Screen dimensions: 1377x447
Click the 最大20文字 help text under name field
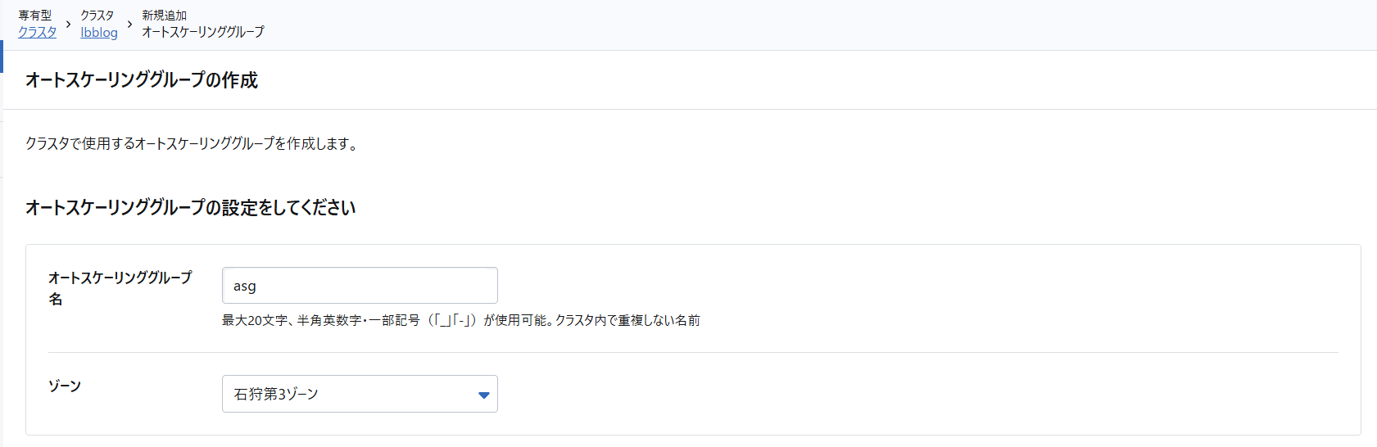click(x=460, y=320)
